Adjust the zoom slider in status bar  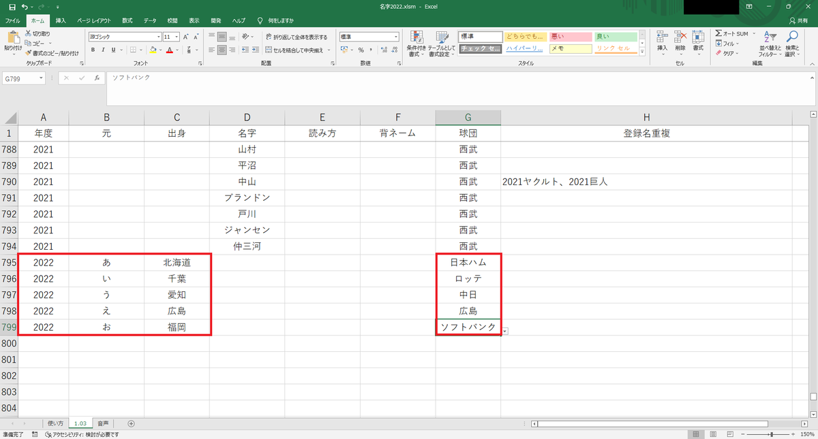[770, 434]
